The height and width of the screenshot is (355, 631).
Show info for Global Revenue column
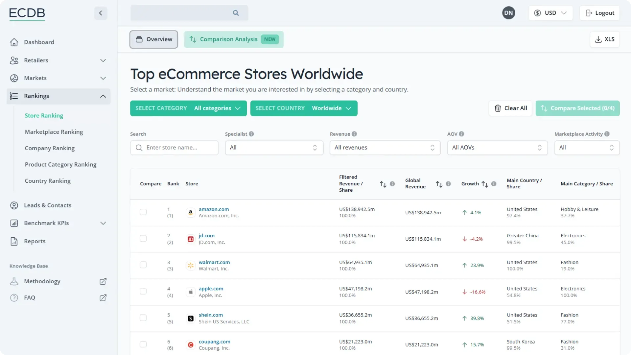448,184
